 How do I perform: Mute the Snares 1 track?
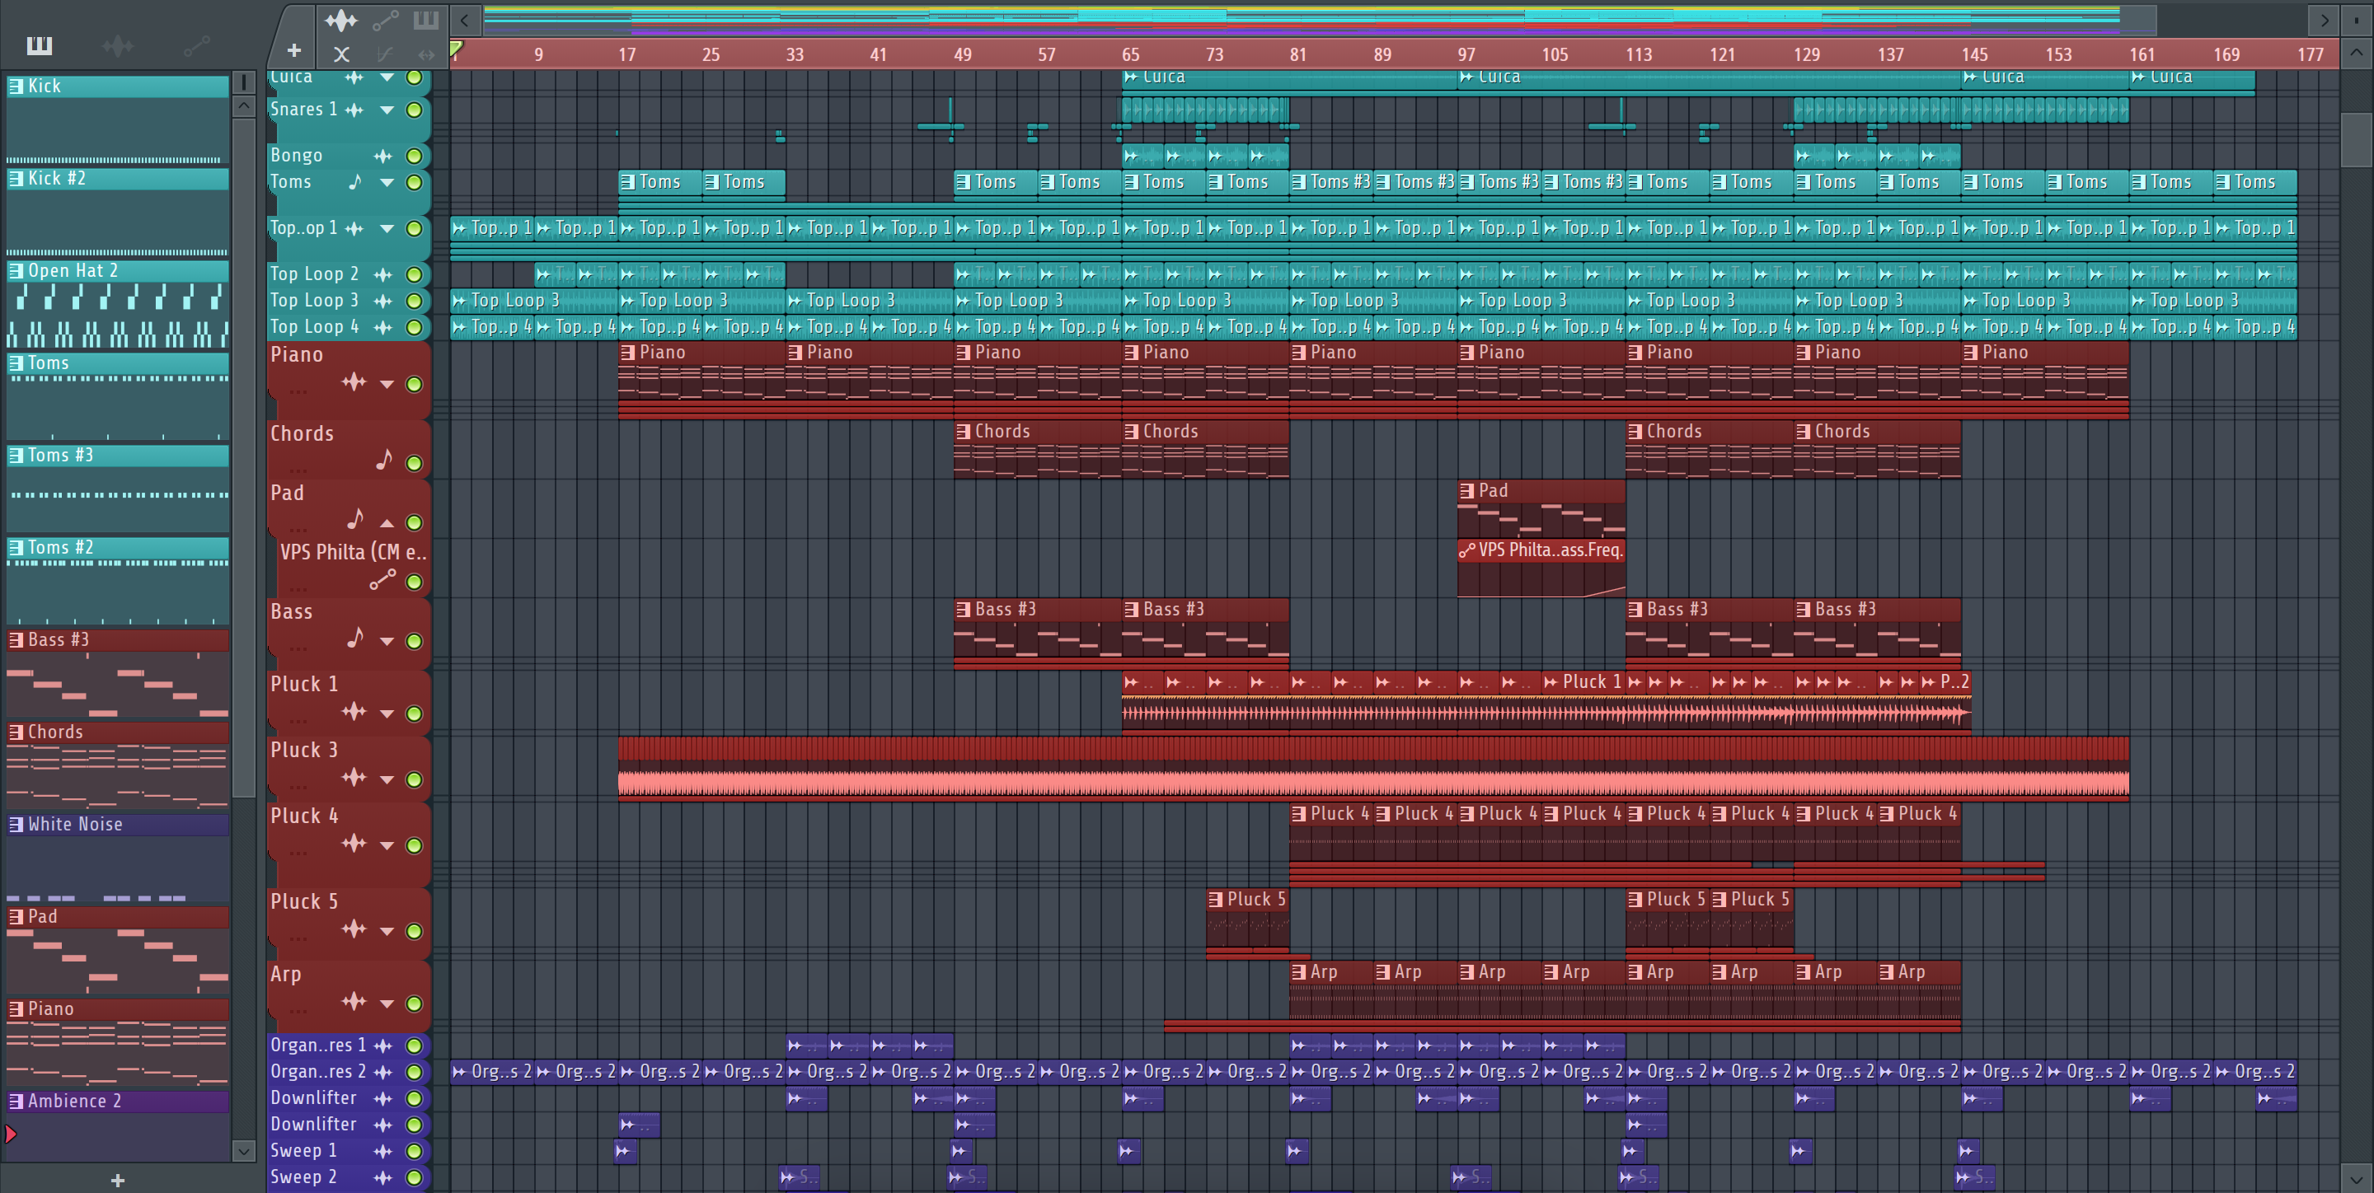pos(415,110)
